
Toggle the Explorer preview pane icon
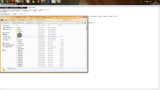pos(82,23)
